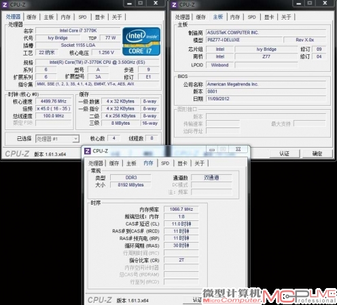Screen dimensions: 337x305
Task: Open the 缓存 tab in the memory window
Action: [114, 163]
